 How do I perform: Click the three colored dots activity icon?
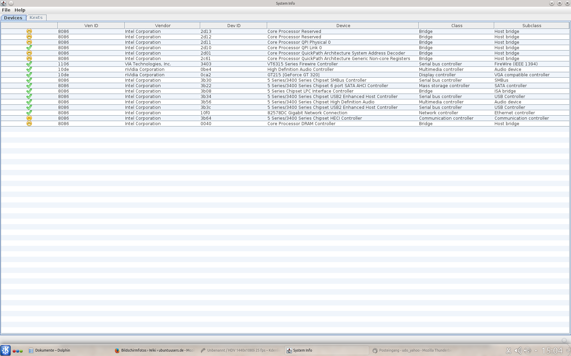tap(18, 351)
